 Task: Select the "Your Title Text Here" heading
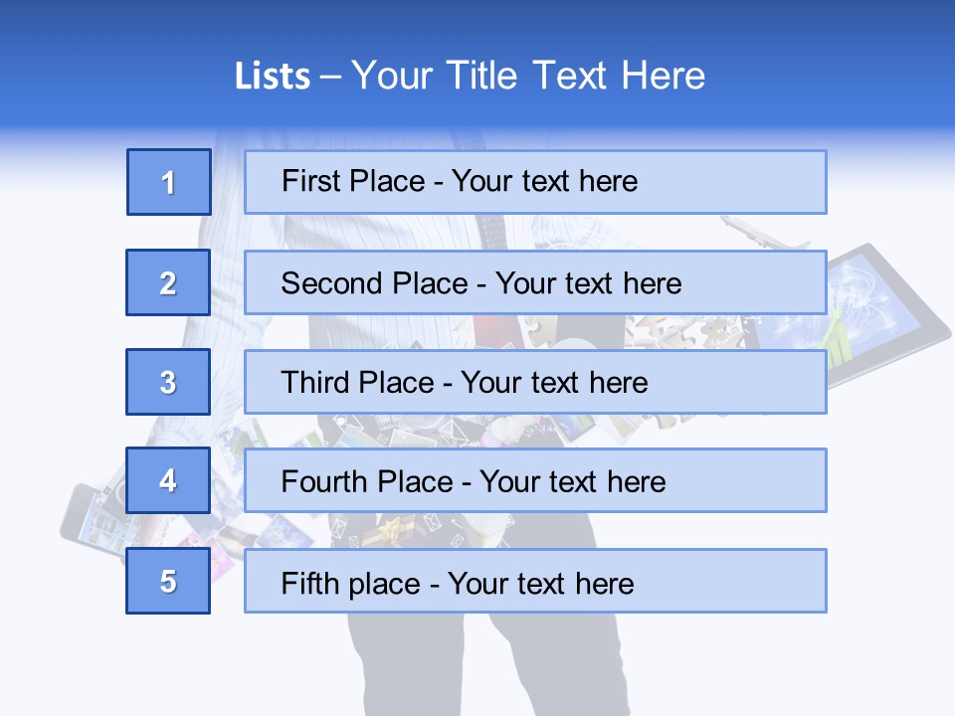tap(528, 76)
